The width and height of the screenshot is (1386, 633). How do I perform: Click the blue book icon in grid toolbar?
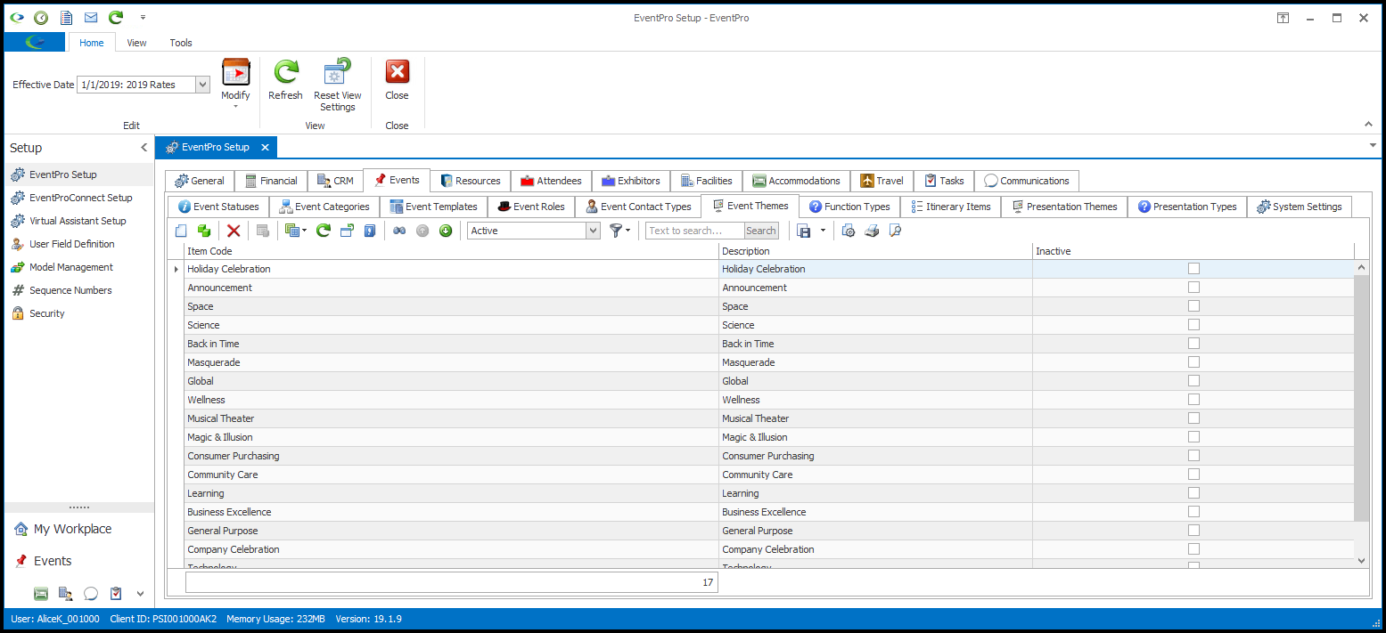pyautogui.click(x=370, y=231)
